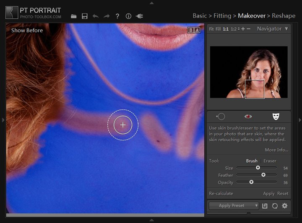Switch the tool to Brush
The height and width of the screenshot is (223, 302).
(252, 161)
